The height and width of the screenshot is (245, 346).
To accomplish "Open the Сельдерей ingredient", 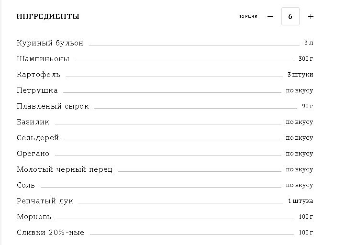I will point(38,138).
